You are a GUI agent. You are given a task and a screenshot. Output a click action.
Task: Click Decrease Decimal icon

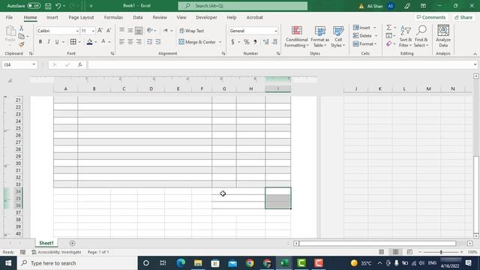pos(274,42)
